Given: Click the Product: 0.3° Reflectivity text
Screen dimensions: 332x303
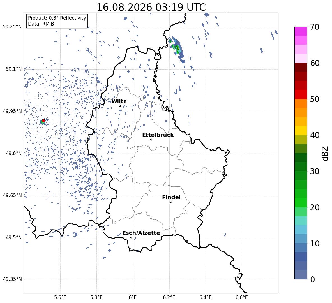Looking at the screenshot, I should [x=57, y=18].
